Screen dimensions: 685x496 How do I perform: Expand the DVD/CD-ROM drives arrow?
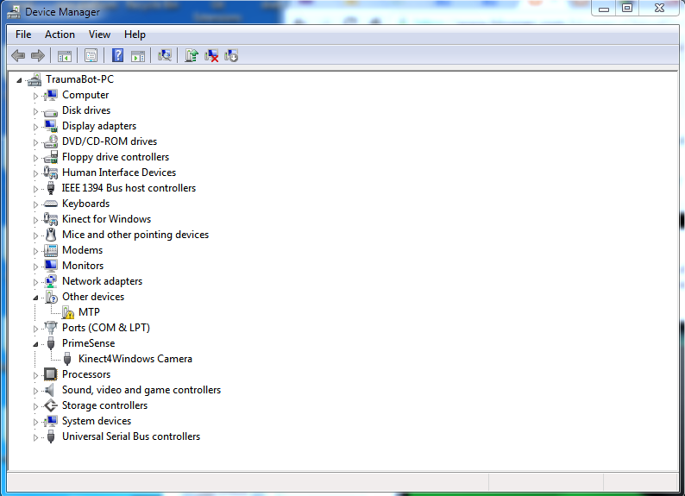(x=36, y=142)
